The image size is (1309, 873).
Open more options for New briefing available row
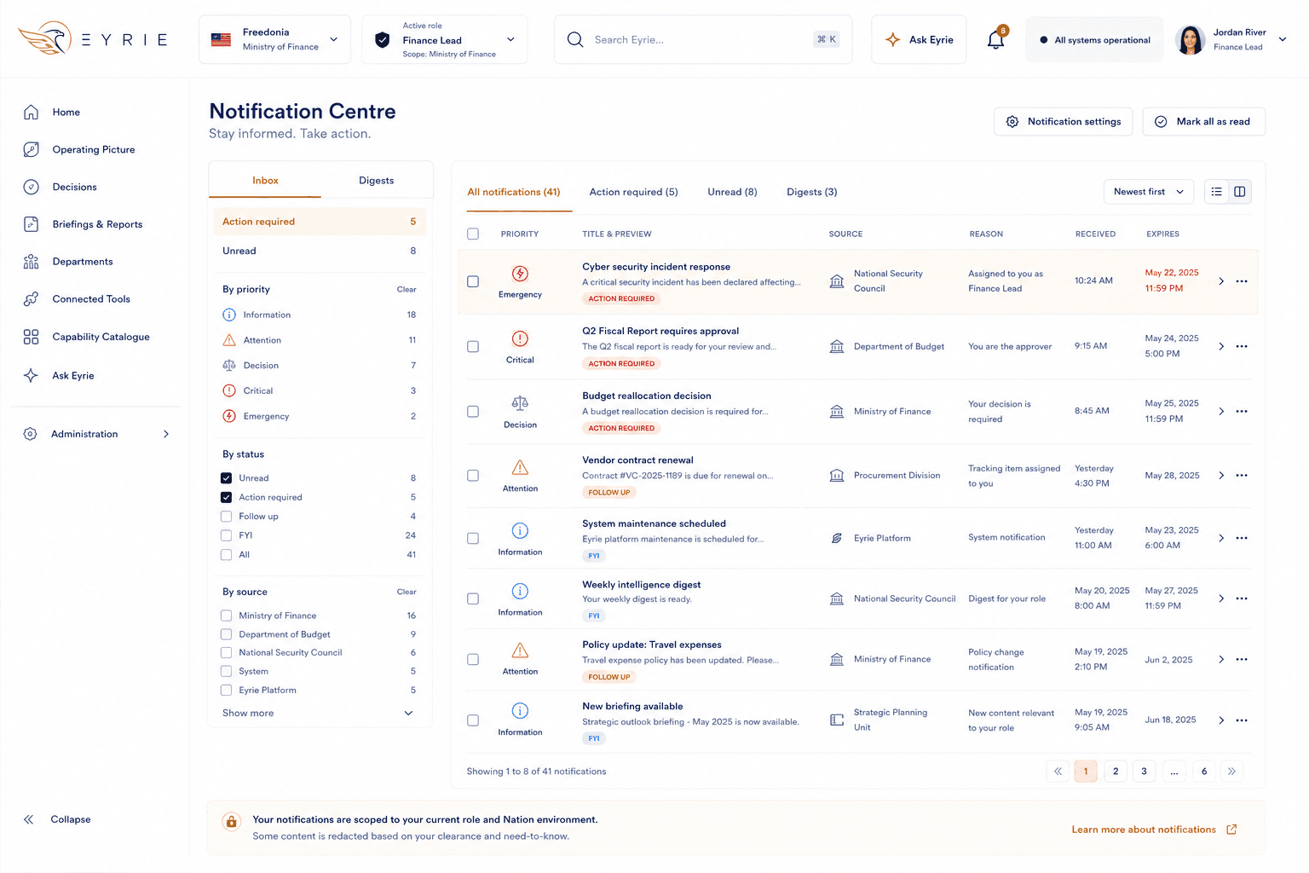1242,720
